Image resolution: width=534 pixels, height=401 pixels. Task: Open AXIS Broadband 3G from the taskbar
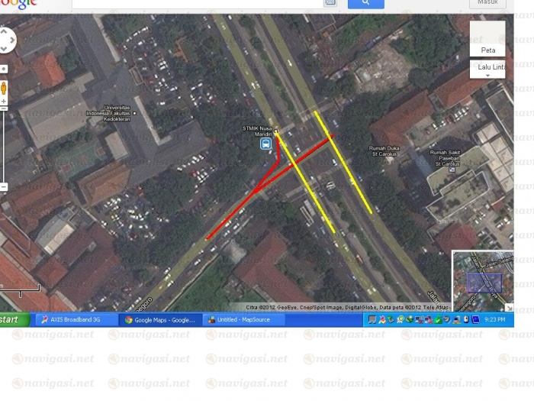[76, 319]
